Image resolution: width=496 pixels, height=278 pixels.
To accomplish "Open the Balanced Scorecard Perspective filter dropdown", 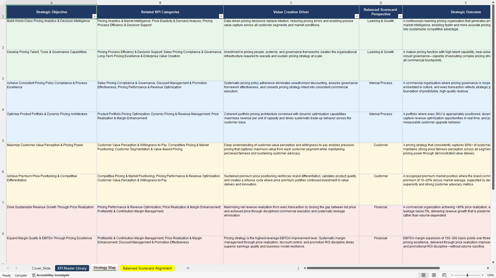I will pyautogui.click(x=400, y=16).
